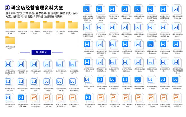The image size is (186, 117).
Task: Select 珠宝零售门店各岗位财务管理职责.doc file
Action: pyautogui.click(x=177, y=62)
